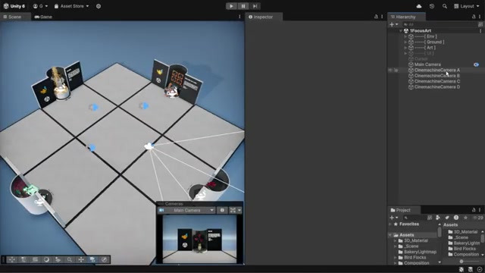Select the Rotate tool in Scene toolbar
Screen dimensions: 485x273
(46, 259)
